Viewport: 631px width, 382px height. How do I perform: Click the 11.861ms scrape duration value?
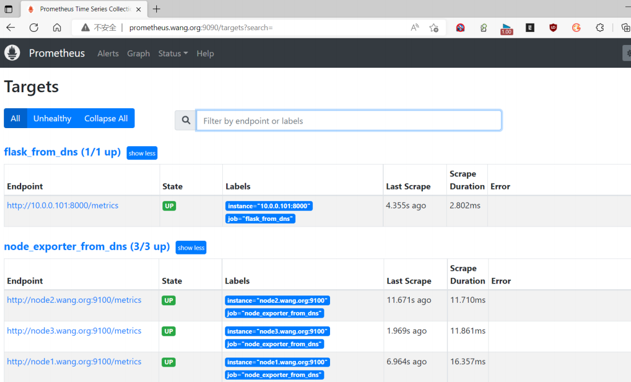pos(467,331)
